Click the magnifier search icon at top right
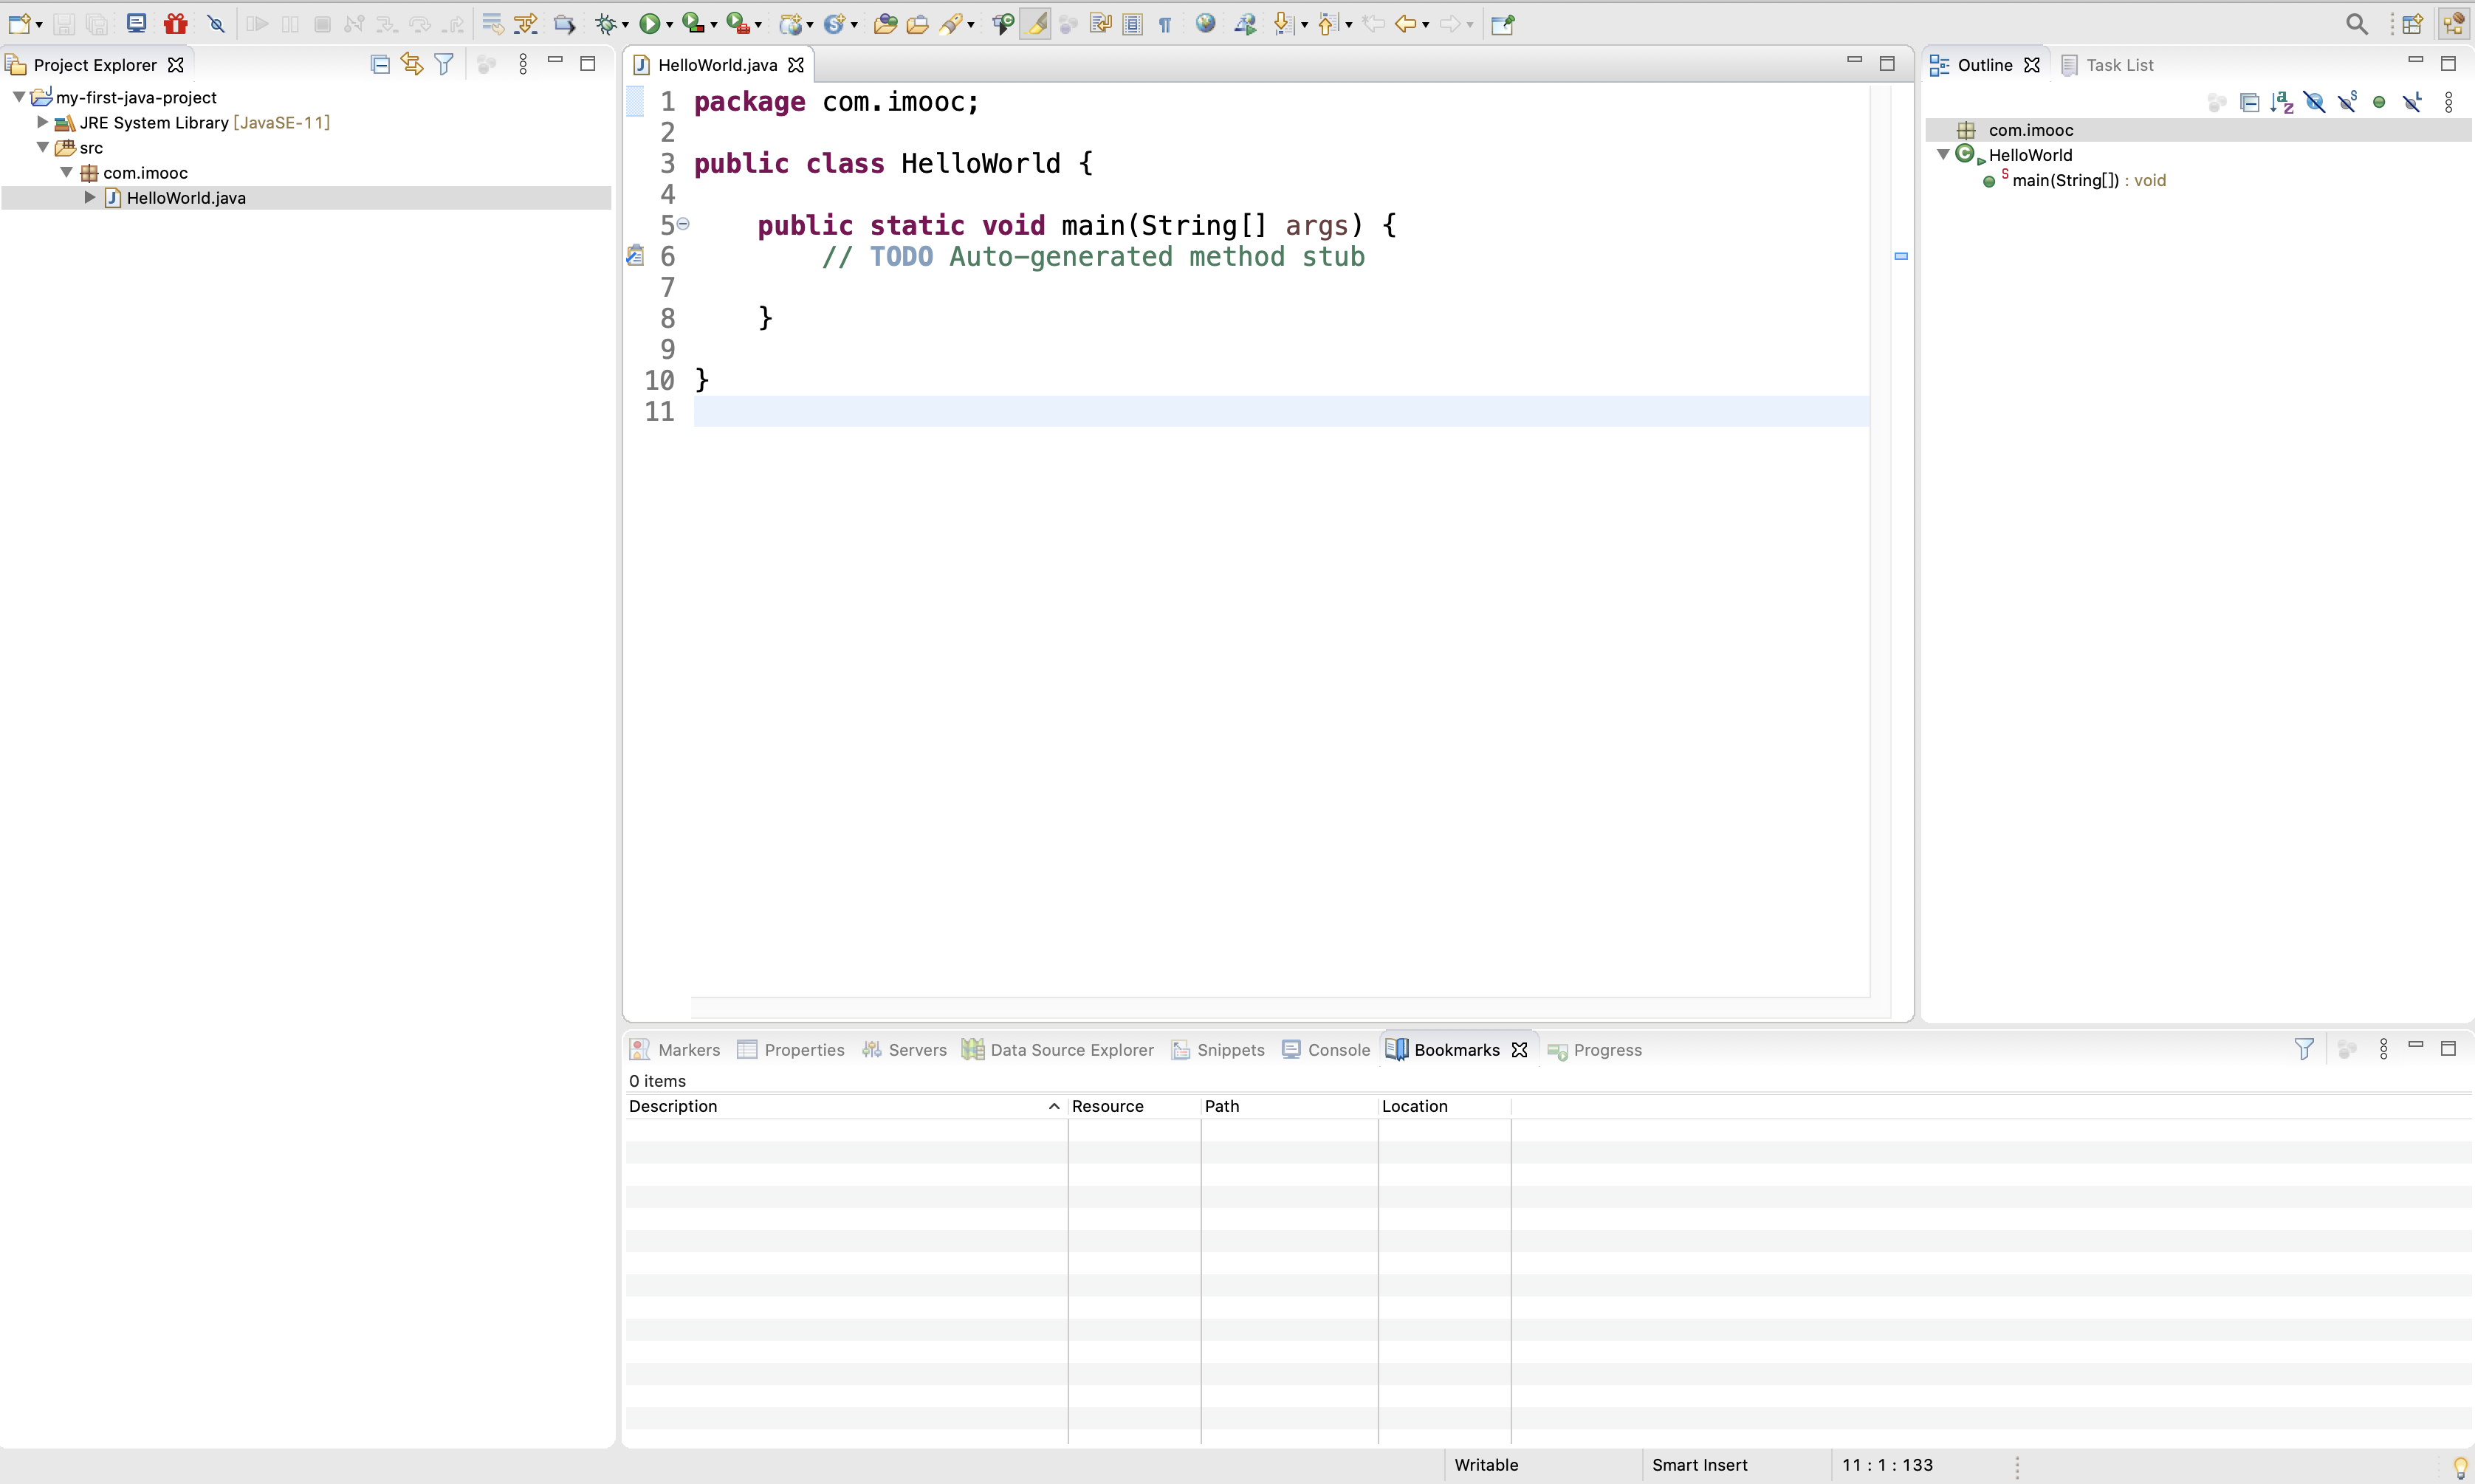Viewport: 2475px width, 1484px height. pyautogui.click(x=2356, y=23)
